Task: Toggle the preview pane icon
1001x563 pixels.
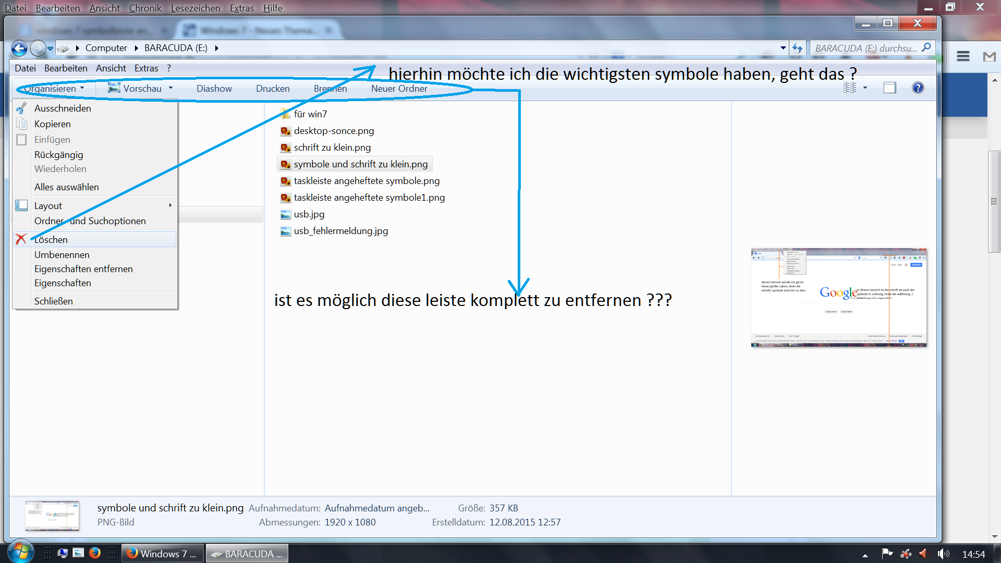Action: 889,88
